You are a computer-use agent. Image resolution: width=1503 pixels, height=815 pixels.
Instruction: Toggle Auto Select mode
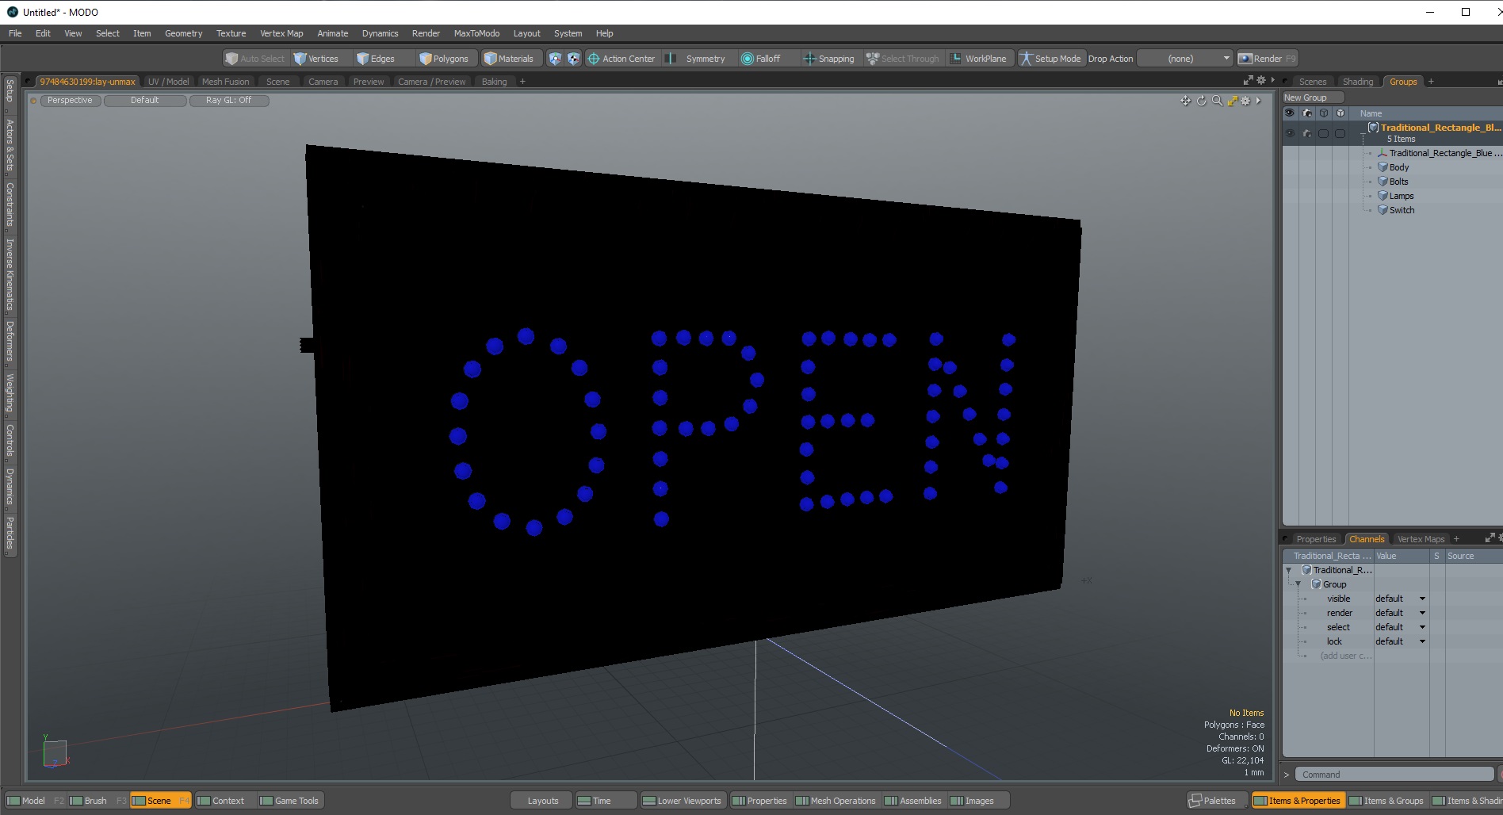coord(255,59)
